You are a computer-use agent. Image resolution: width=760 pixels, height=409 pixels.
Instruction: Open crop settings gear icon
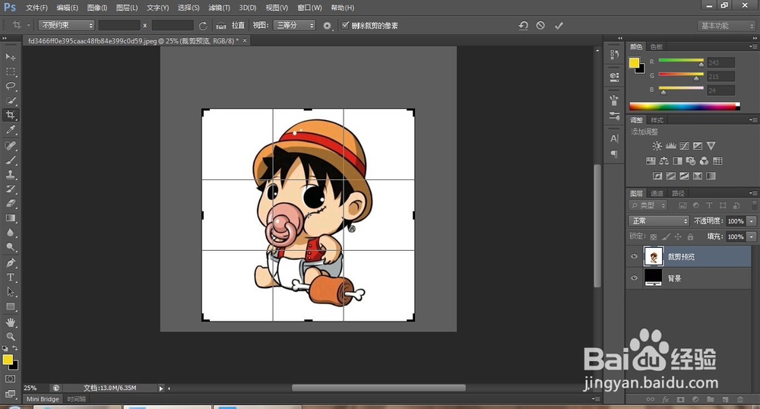pyautogui.click(x=327, y=26)
